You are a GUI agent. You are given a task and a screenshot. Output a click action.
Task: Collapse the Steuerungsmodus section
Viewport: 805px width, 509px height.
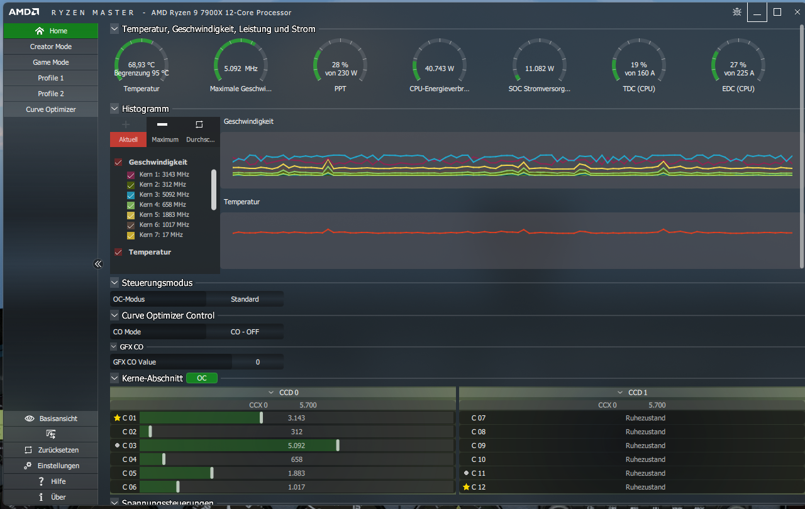(x=114, y=283)
